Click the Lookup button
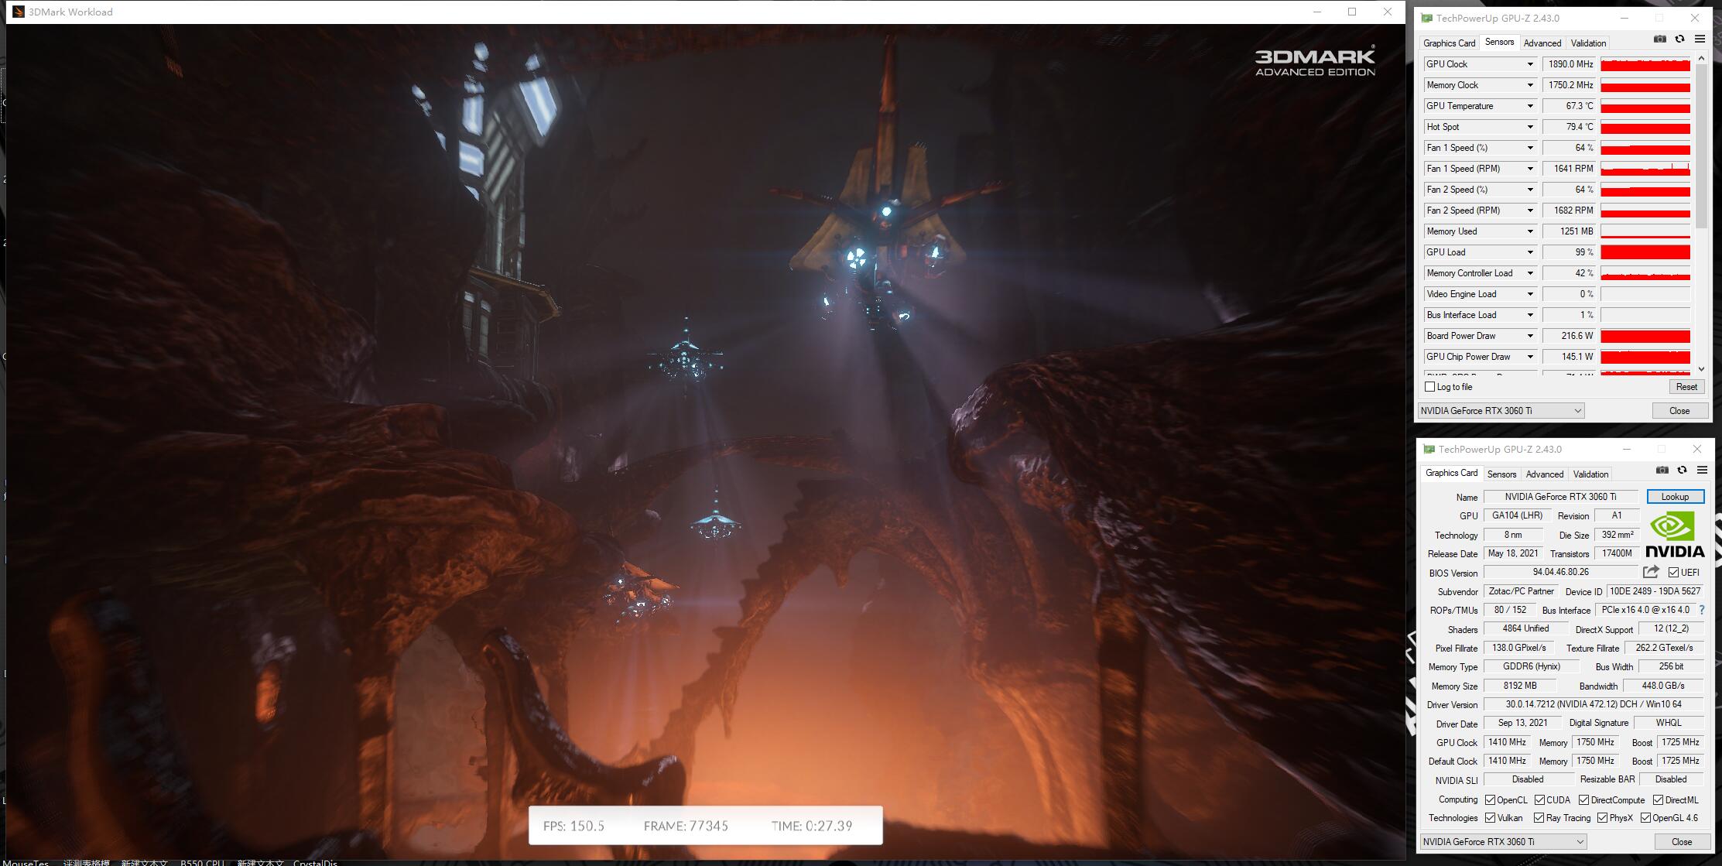This screenshot has height=866, width=1722. pyautogui.click(x=1675, y=497)
